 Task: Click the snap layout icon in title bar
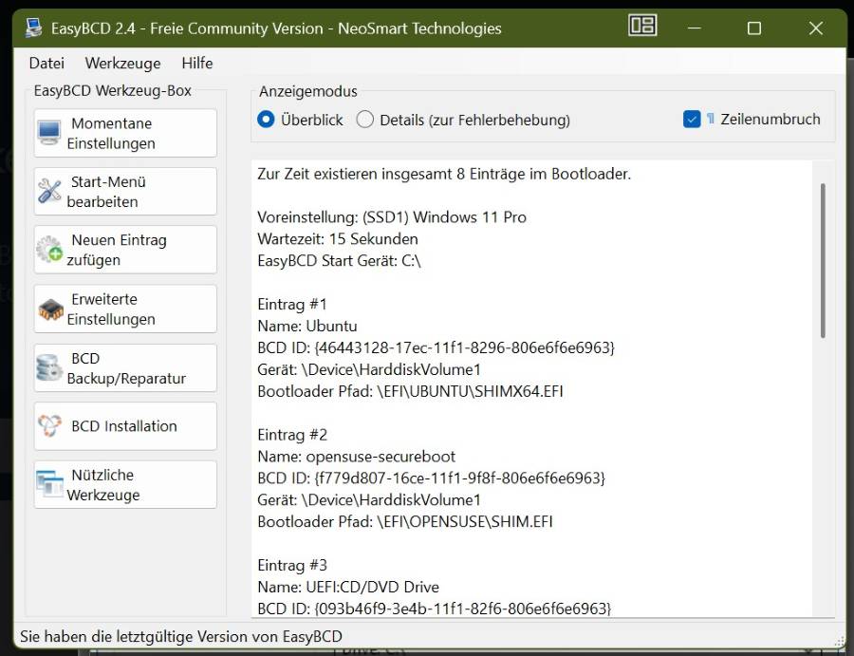(x=642, y=27)
